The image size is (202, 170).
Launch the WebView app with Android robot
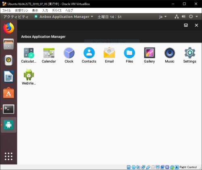[x=29, y=77]
